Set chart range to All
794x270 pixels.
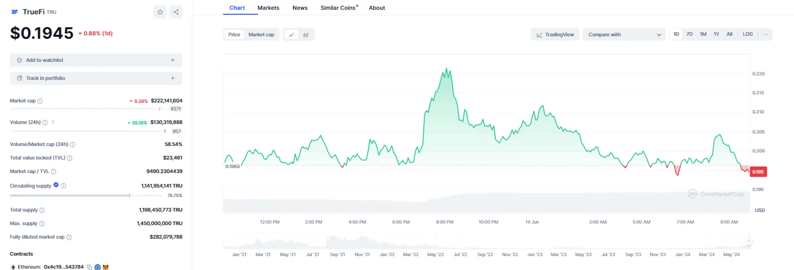tap(729, 34)
